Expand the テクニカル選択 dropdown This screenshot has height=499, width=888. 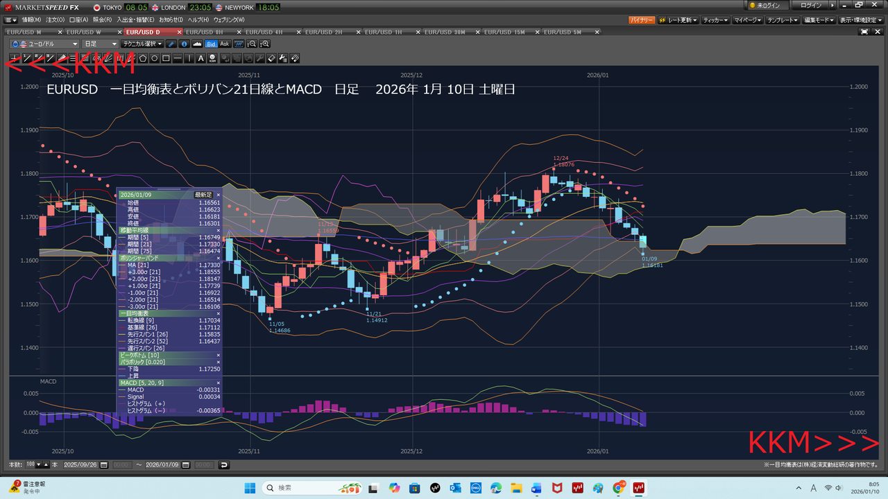(142, 44)
